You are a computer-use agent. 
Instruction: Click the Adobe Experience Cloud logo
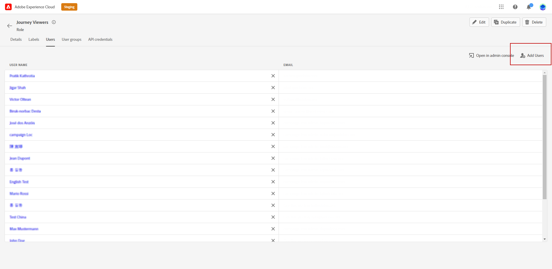[8, 7]
